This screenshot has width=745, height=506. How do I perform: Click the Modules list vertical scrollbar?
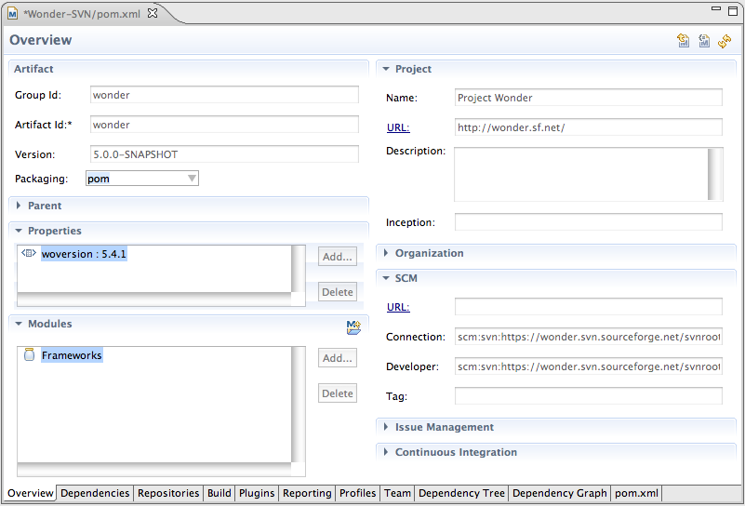point(298,405)
